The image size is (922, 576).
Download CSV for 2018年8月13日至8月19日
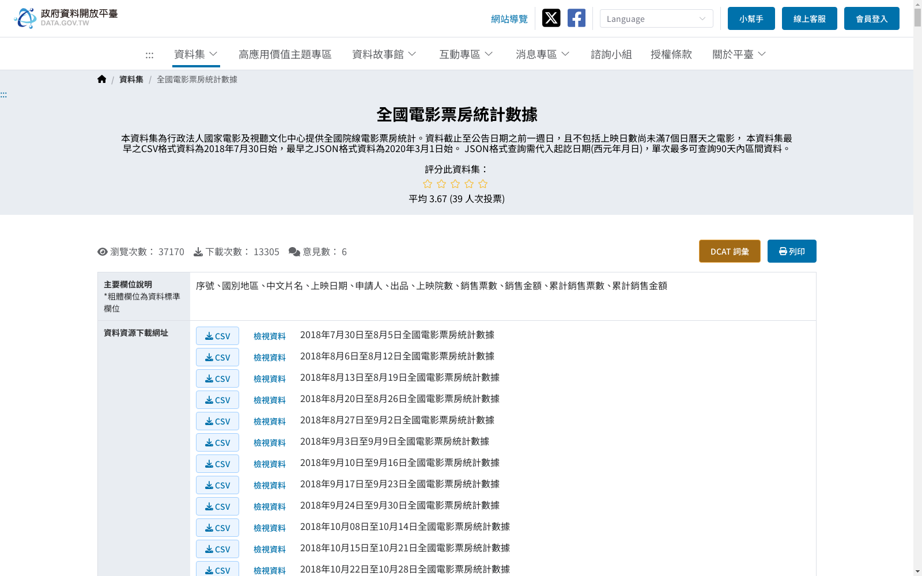click(217, 378)
